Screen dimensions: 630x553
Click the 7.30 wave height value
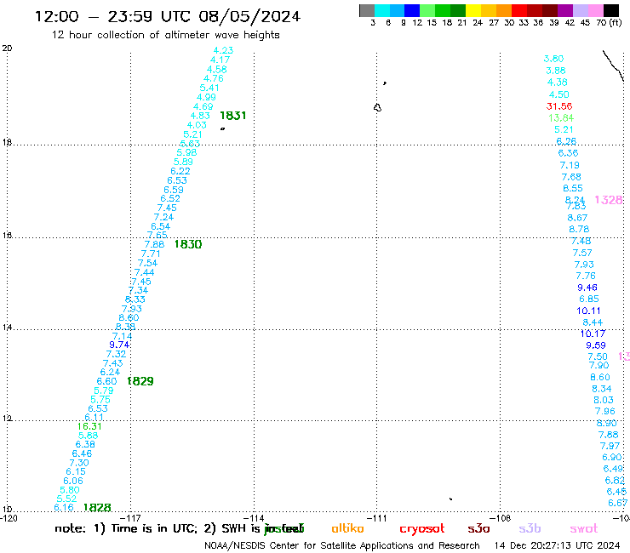[79, 463]
